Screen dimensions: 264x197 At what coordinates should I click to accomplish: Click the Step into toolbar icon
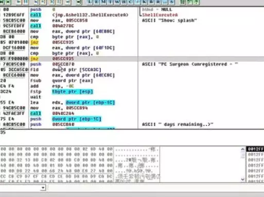[x=37, y=2]
